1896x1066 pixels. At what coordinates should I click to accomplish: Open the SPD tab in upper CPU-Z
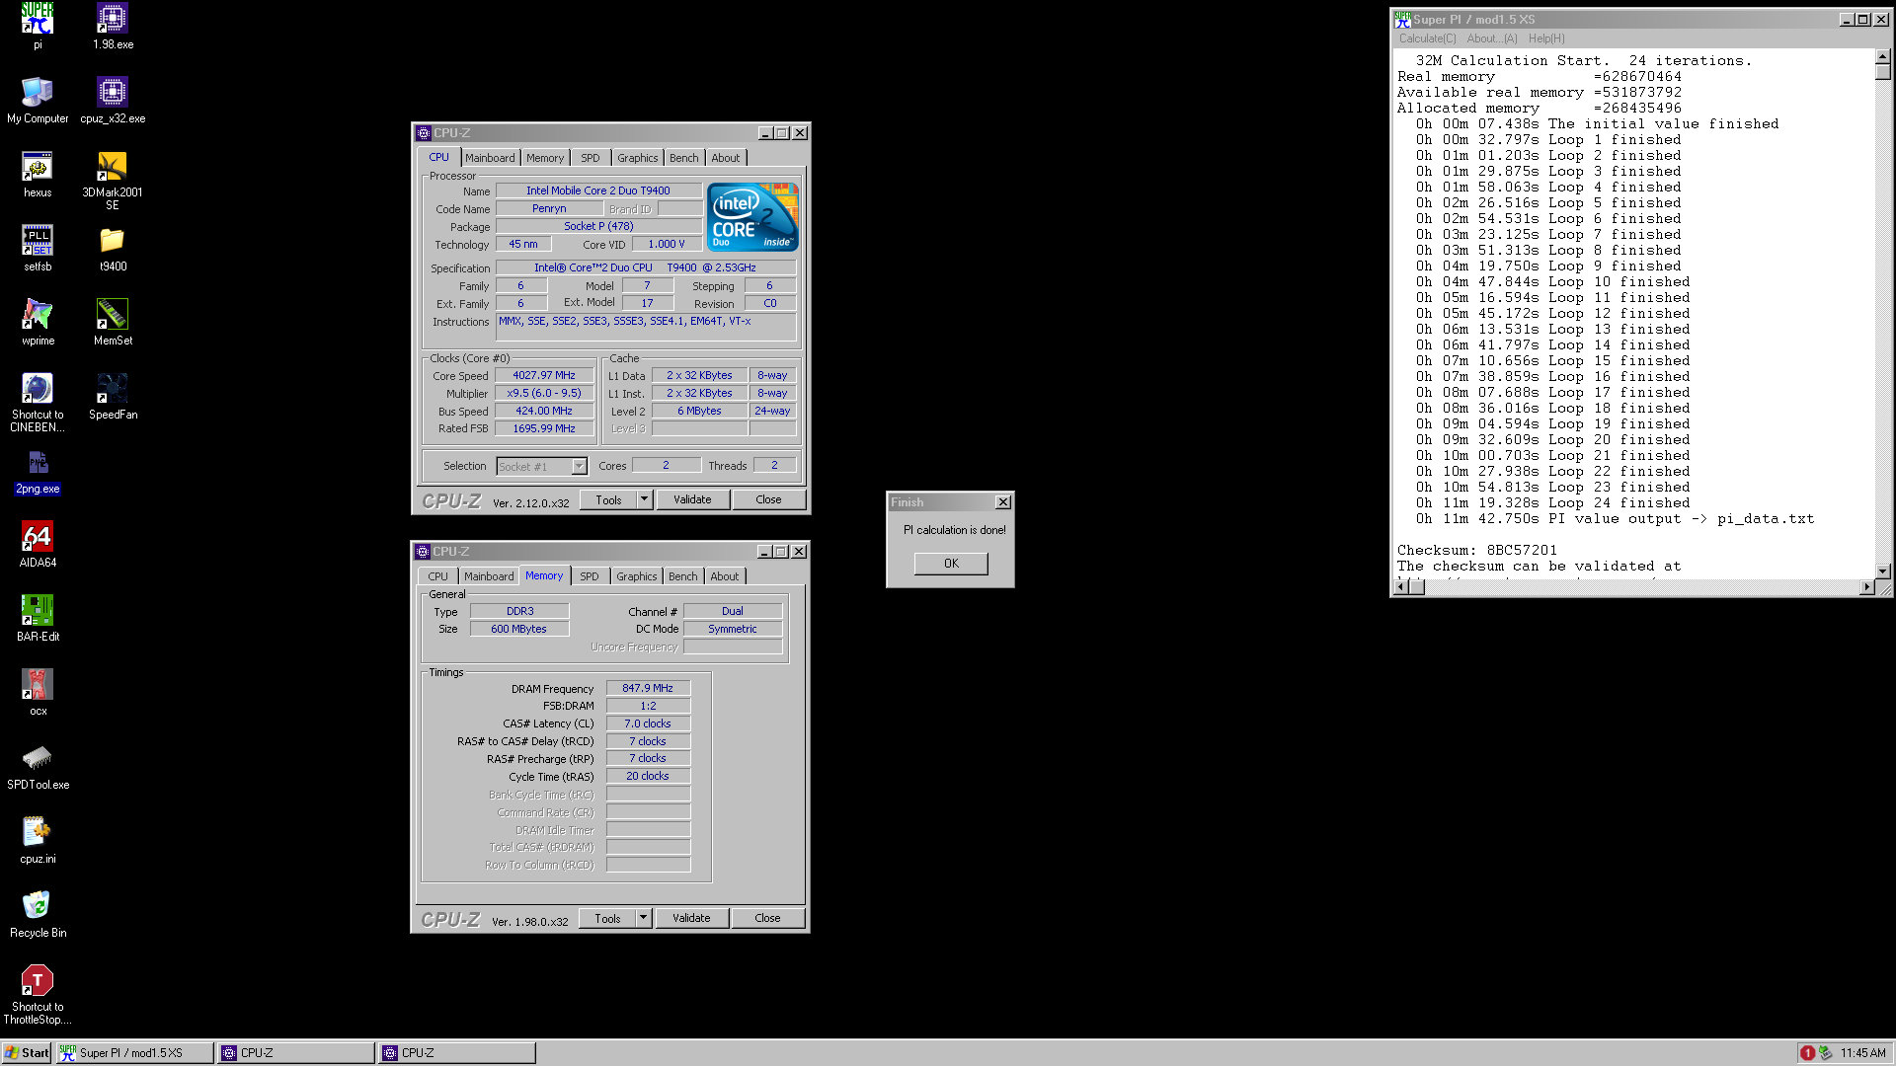pyautogui.click(x=590, y=158)
